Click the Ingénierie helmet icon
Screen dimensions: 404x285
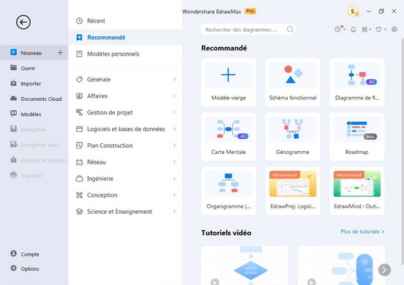[79, 179]
